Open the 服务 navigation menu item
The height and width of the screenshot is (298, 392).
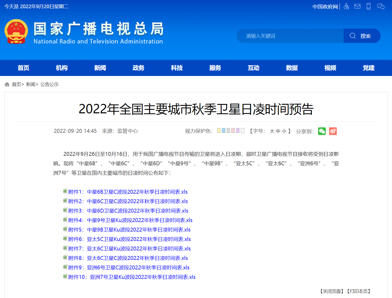[215, 68]
